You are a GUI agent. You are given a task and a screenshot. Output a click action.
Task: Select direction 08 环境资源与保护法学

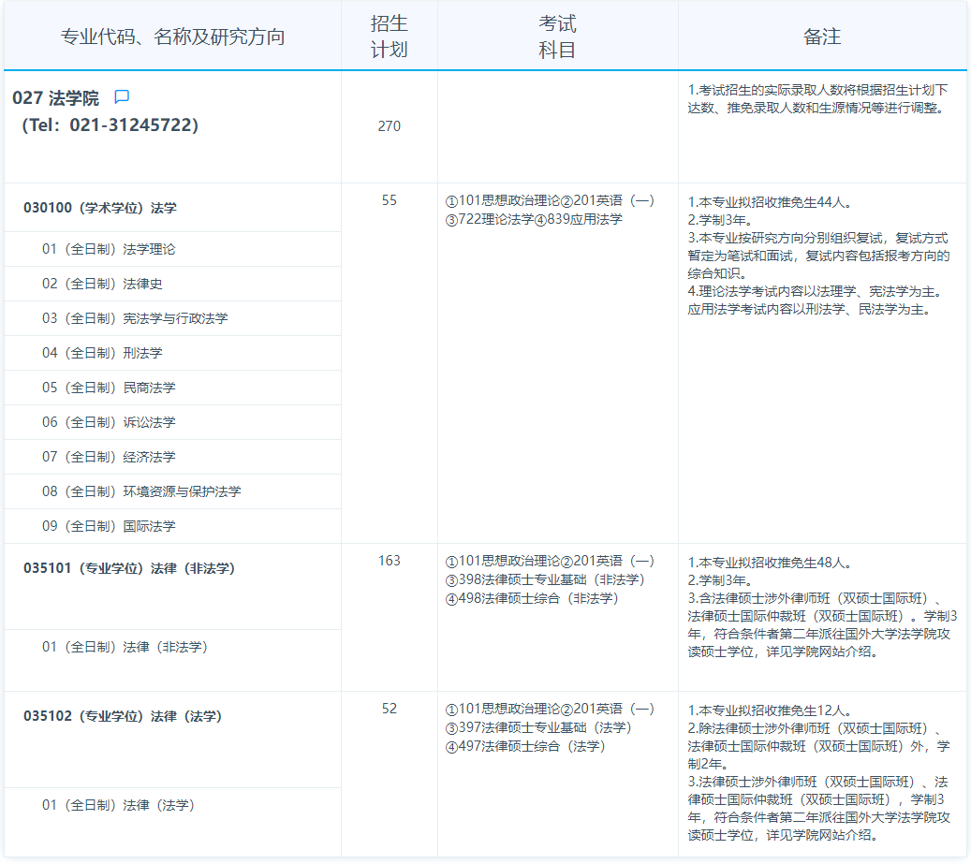click(141, 491)
